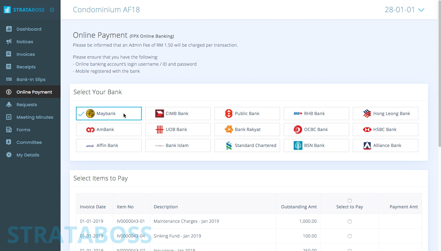Click the Committee person icon
Screen dimensions: 441x251
click(x=9, y=142)
